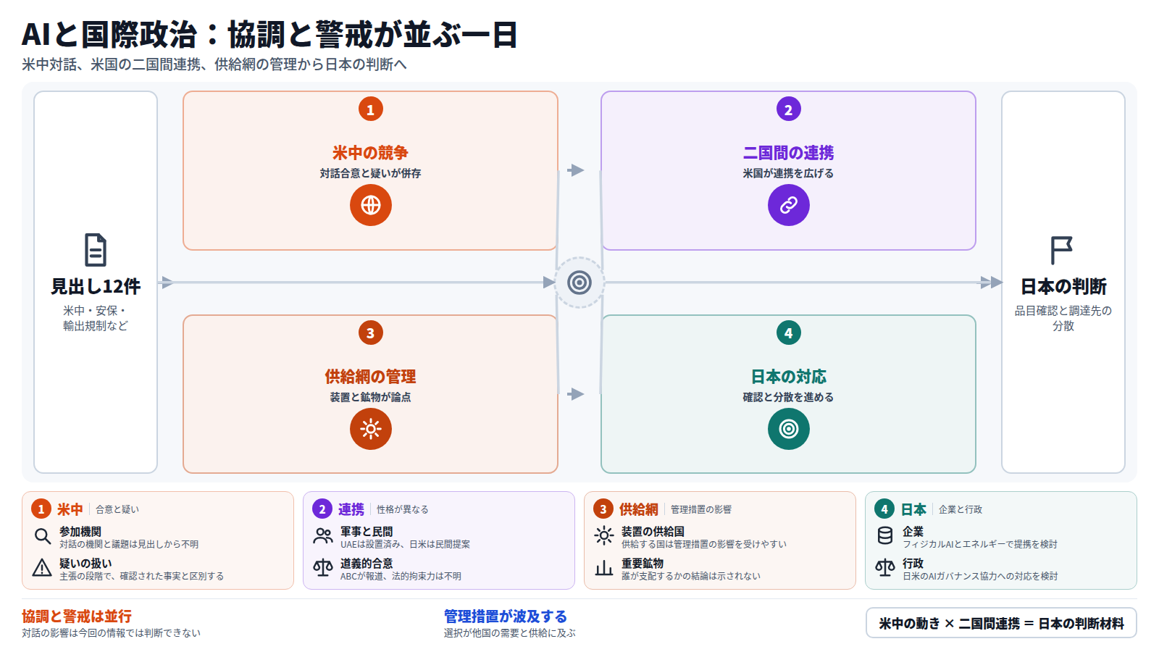Click the text UAEは設置済み、日米は民間提案
Viewport: 1159px width, 652px height.
point(406,545)
